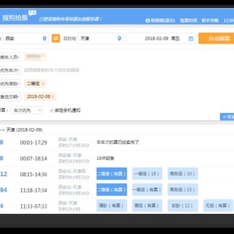Click the location pin in 西安 field

(x=44, y=38)
